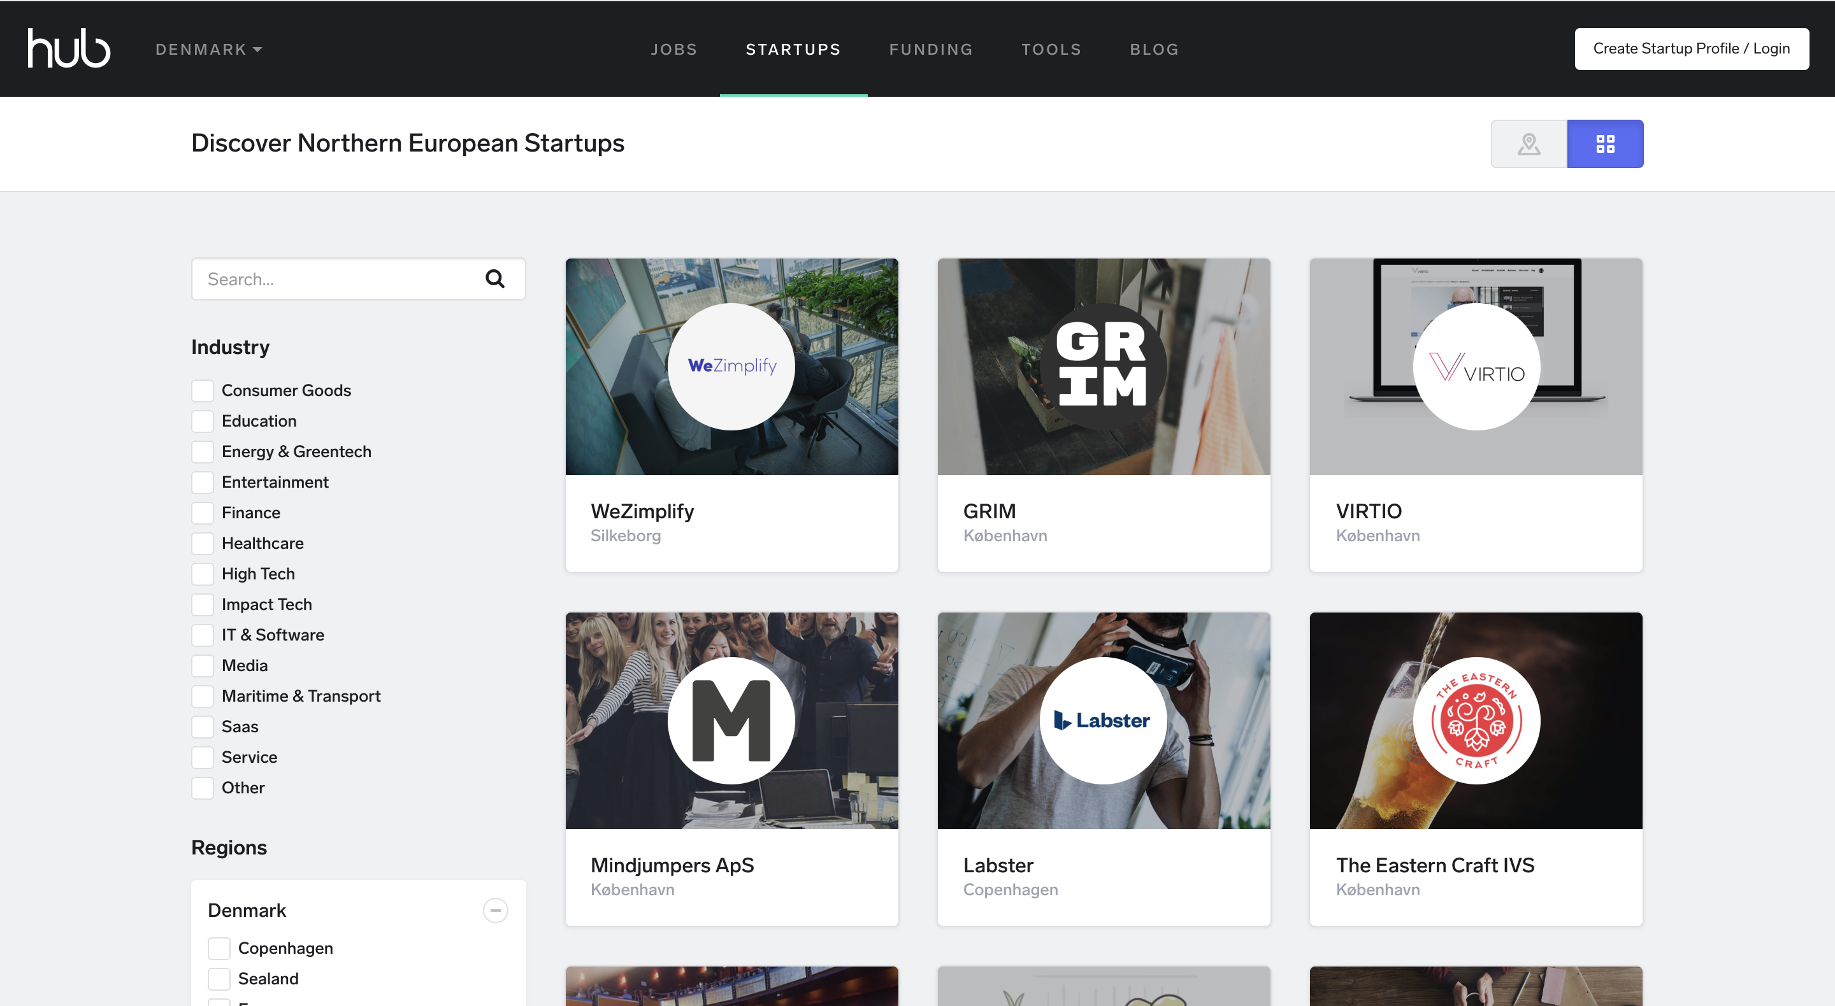The image size is (1835, 1006).
Task: Collapse the Denmark regions section
Action: 495,910
